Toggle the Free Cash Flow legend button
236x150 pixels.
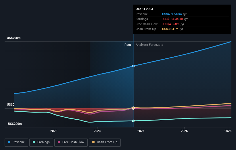point(71,142)
